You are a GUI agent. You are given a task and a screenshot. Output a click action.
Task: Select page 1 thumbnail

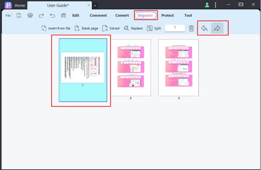[83, 70]
